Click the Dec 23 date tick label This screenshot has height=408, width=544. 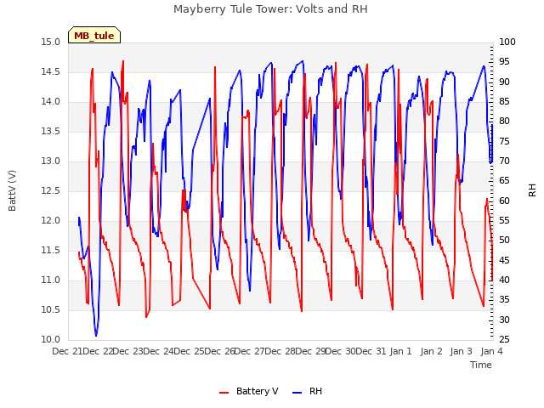click(128, 351)
